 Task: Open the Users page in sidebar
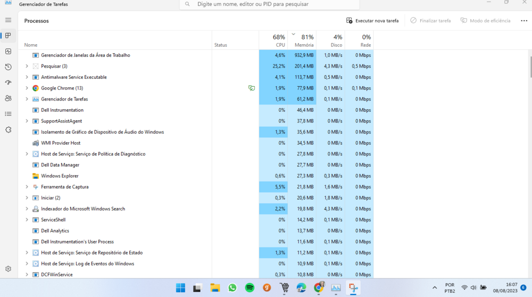[x=8, y=98]
